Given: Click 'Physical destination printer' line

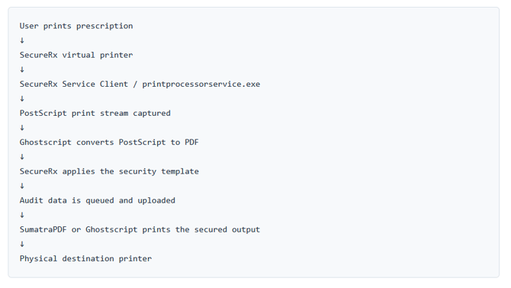Looking at the screenshot, I should 85,259.
